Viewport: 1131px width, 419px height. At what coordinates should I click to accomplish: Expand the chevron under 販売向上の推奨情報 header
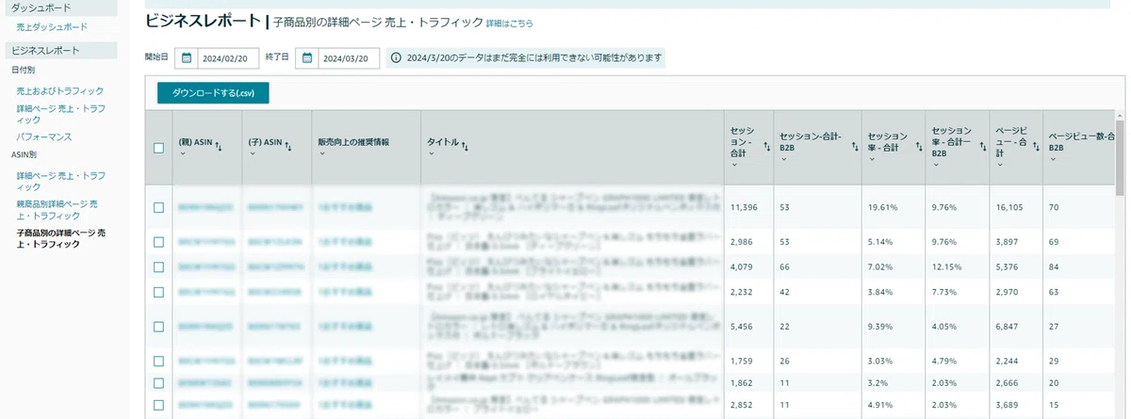[321, 153]
